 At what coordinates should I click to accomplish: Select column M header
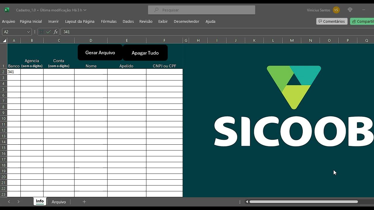click(292, 41)
